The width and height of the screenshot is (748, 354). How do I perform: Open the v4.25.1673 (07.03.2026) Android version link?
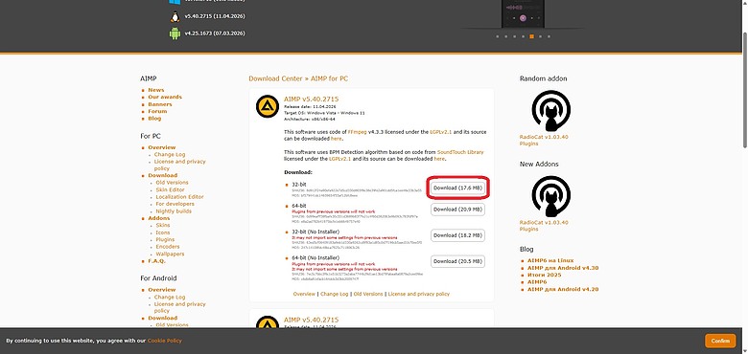[215, 33]
